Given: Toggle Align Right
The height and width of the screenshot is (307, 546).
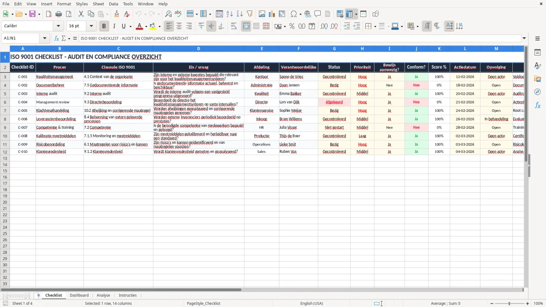Looking at the screenshot, I should 189,26.
